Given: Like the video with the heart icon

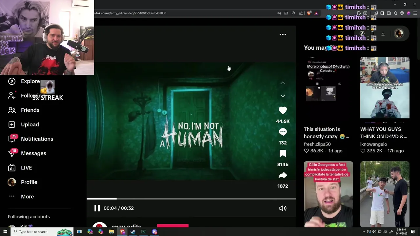Looking at the screenshot, I should 283,110.
